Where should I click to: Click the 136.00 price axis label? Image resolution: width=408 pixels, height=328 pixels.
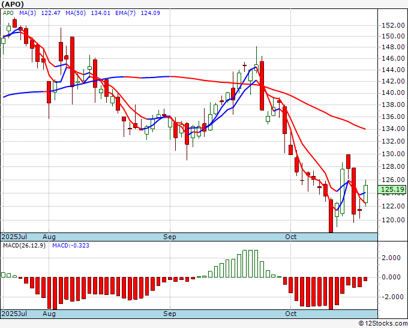[x=393, y=117]
